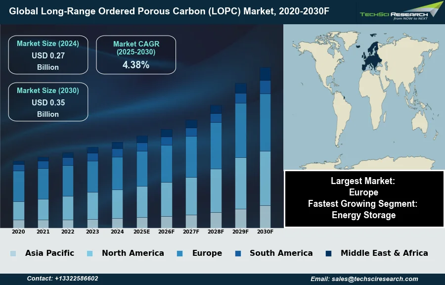Click the Fastest Growing Segment Energy Storage text
Viewport: 445px width, 285px height.
click(x=363, y=209)
